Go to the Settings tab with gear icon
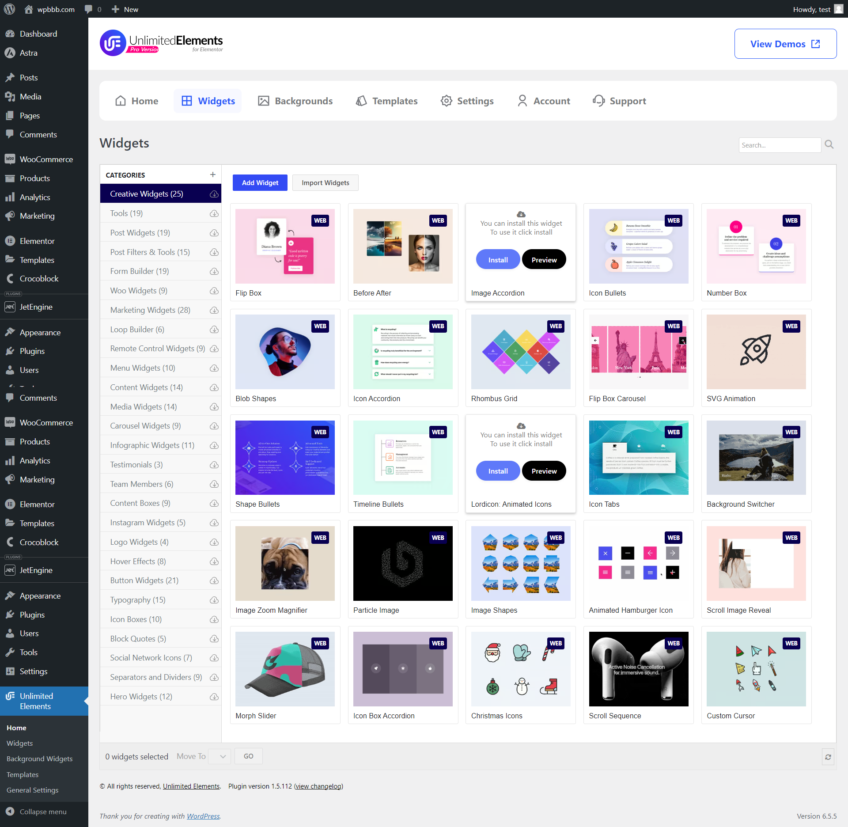 click(x=467, y=101)
